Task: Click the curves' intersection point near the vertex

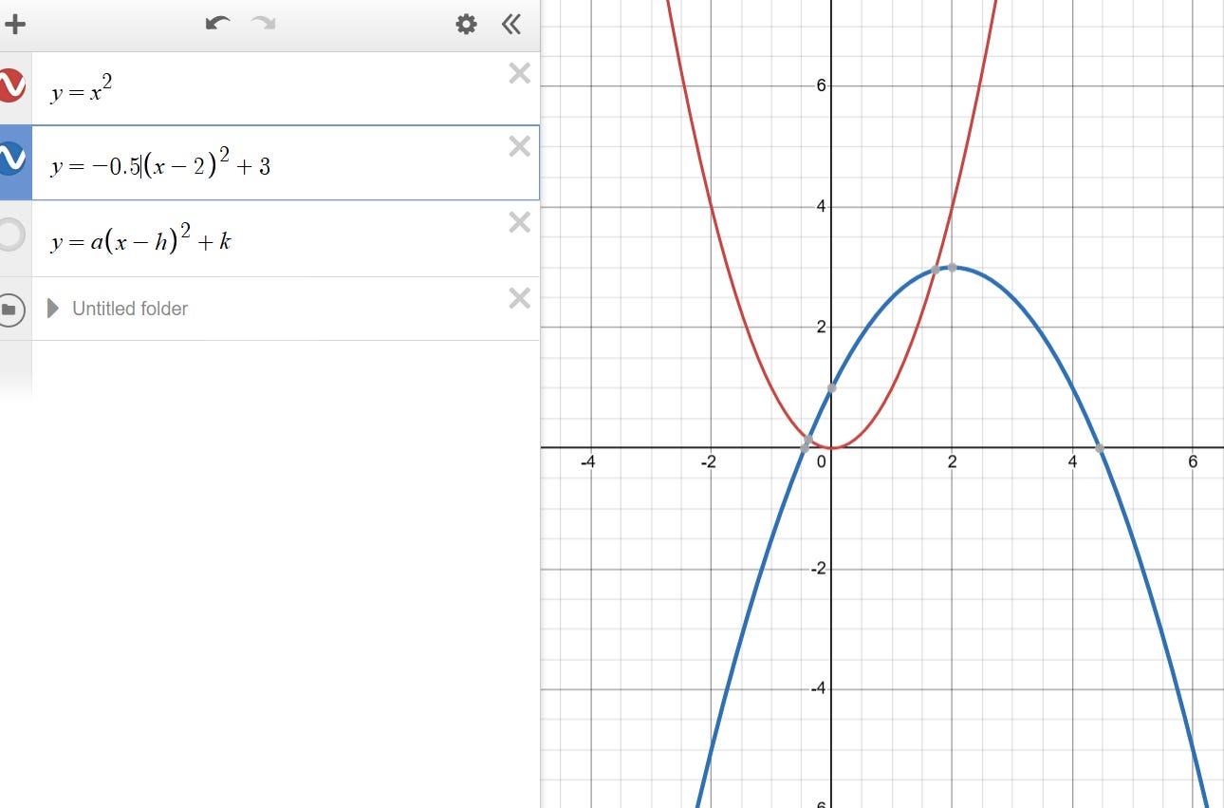Action: point(935,270)
